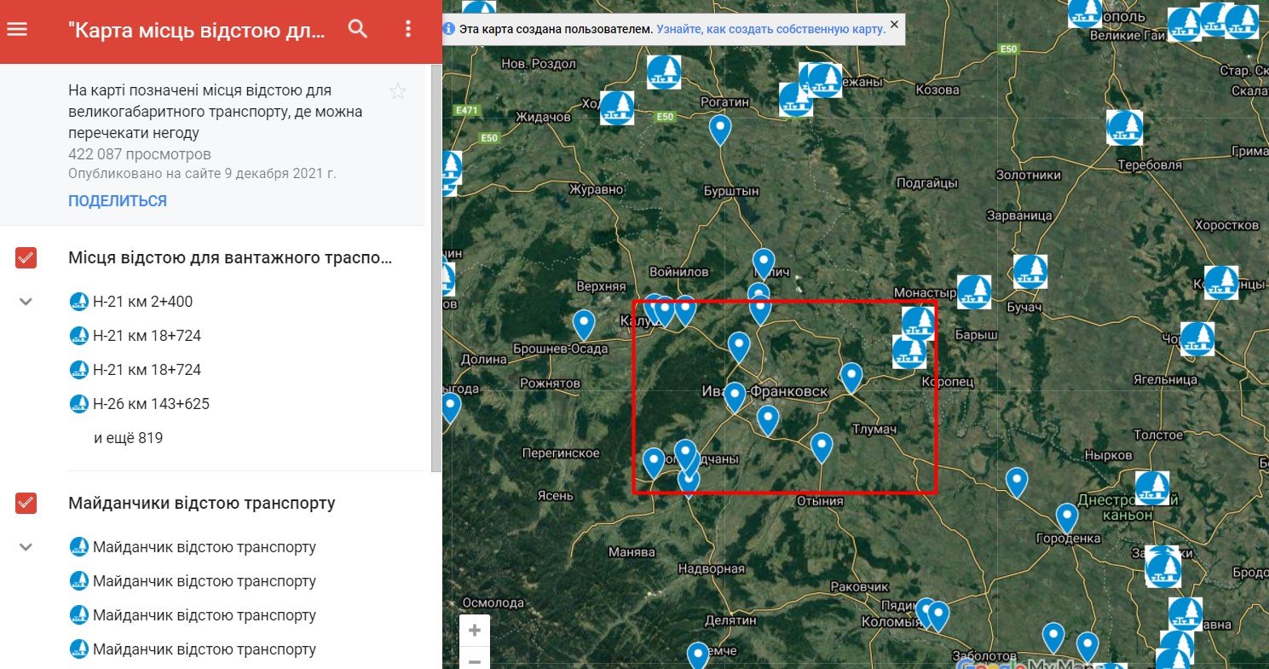Screen dimensions: 1269x669
Task: Expand the list via и ещё 819
Action: click(x=128, y=438)
